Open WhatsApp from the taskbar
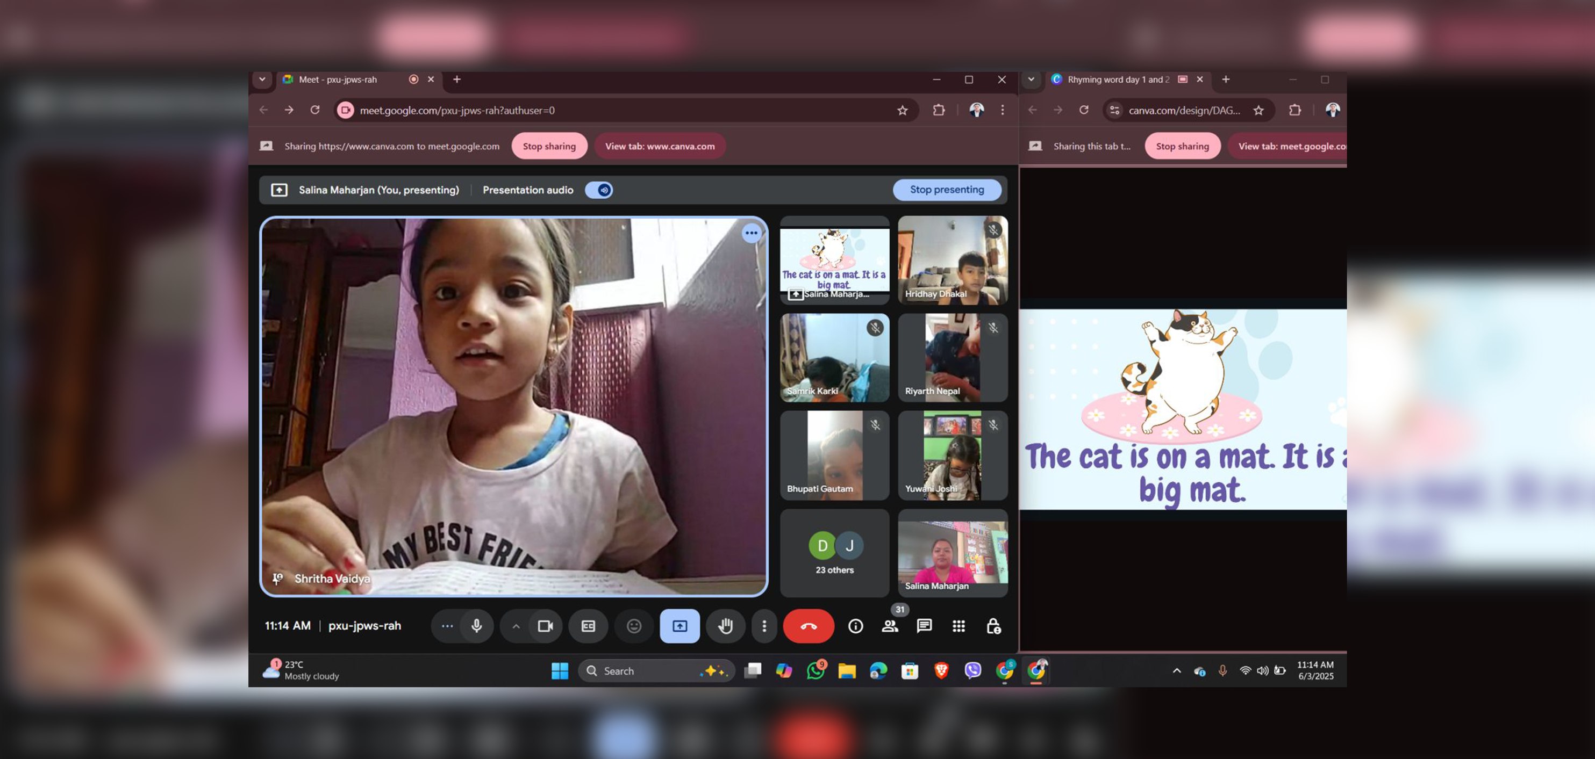 [x=816, y=670]
